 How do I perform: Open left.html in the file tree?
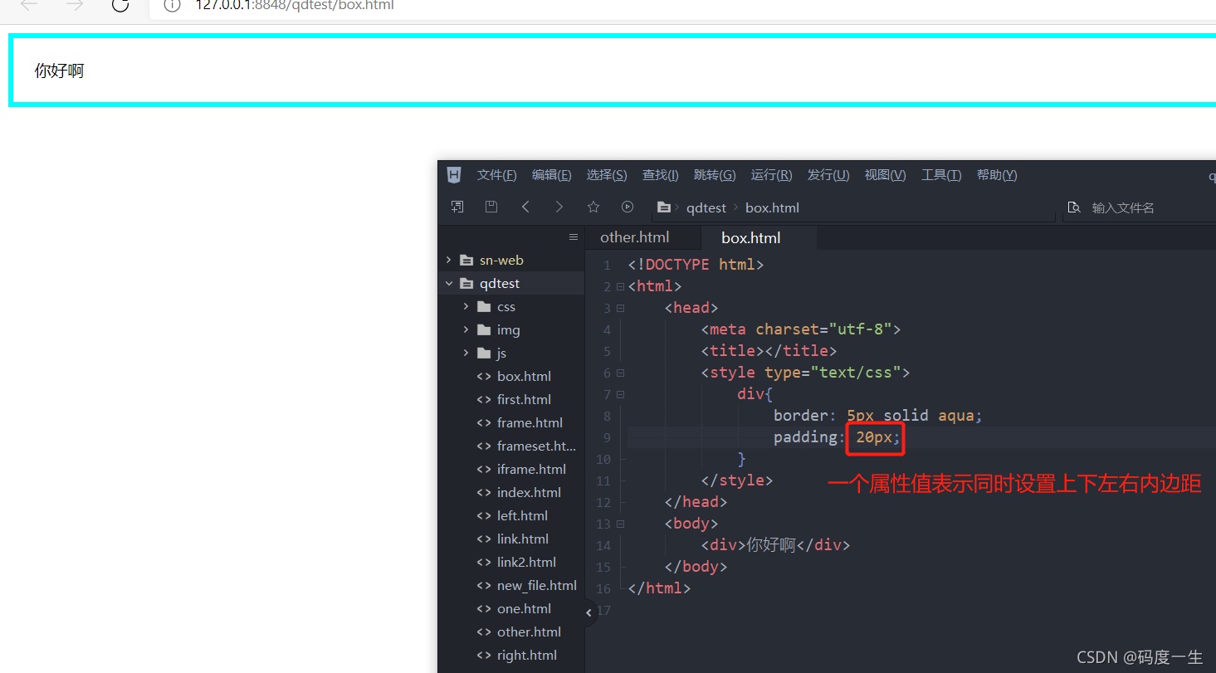tap(522, 515)
